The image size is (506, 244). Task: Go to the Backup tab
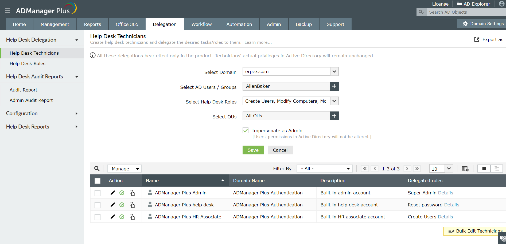(x=304, y=24)
